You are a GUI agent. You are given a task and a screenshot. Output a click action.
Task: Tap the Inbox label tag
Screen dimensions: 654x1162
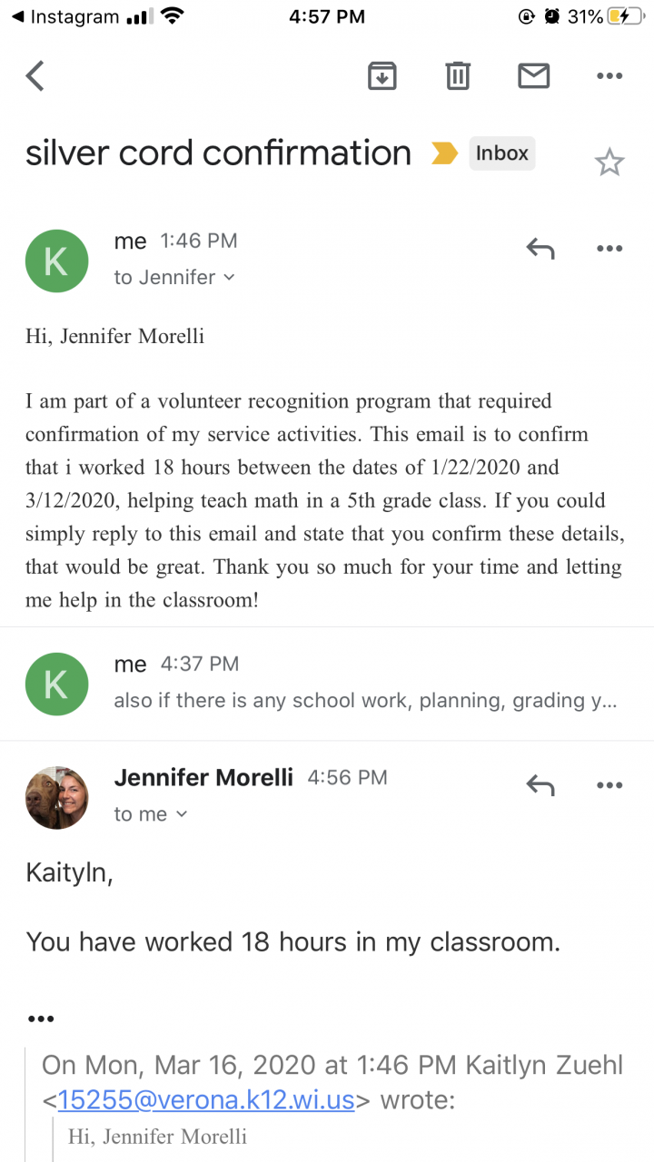501,153
